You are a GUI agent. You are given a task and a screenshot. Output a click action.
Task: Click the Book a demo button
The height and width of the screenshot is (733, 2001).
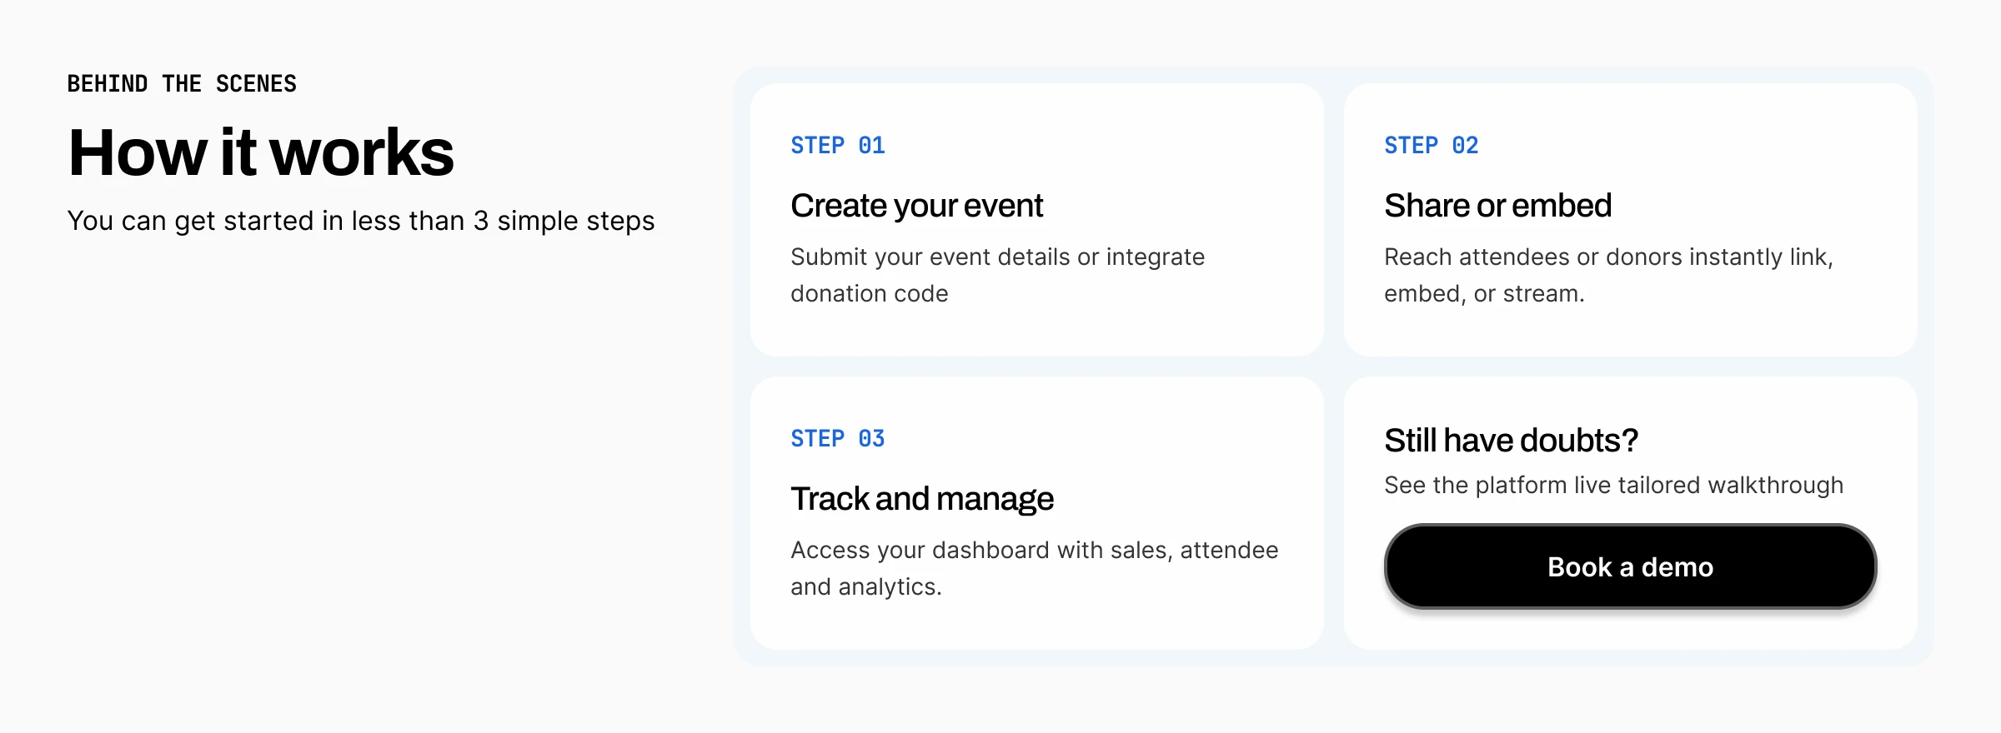click(x=1630, y=566)
